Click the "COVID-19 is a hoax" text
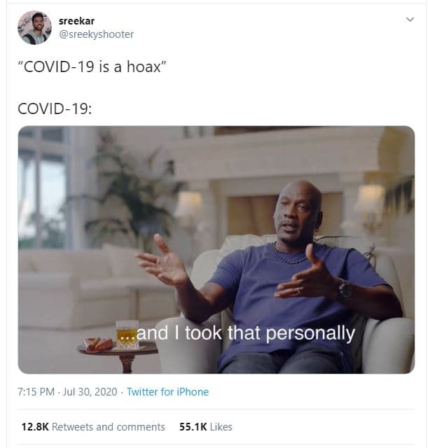Image resolution: width=428 pixels, height=448 pixels. (x=92, y=66)
